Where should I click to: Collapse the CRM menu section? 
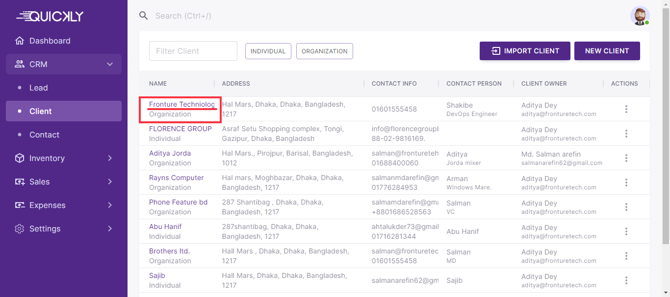(110, 64)
